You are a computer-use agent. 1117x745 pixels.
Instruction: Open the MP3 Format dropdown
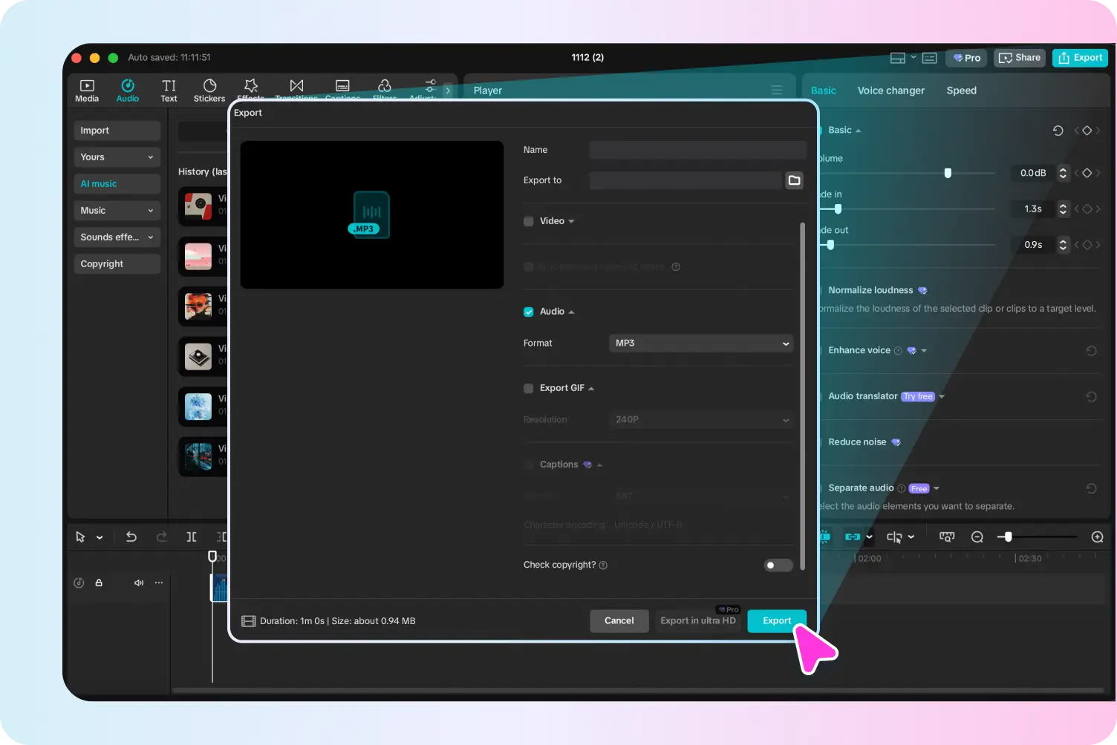point(700,343)
